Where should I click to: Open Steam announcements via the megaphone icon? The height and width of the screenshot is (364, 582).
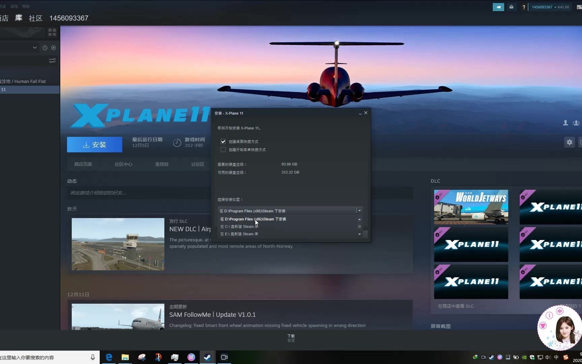(498, 7)
